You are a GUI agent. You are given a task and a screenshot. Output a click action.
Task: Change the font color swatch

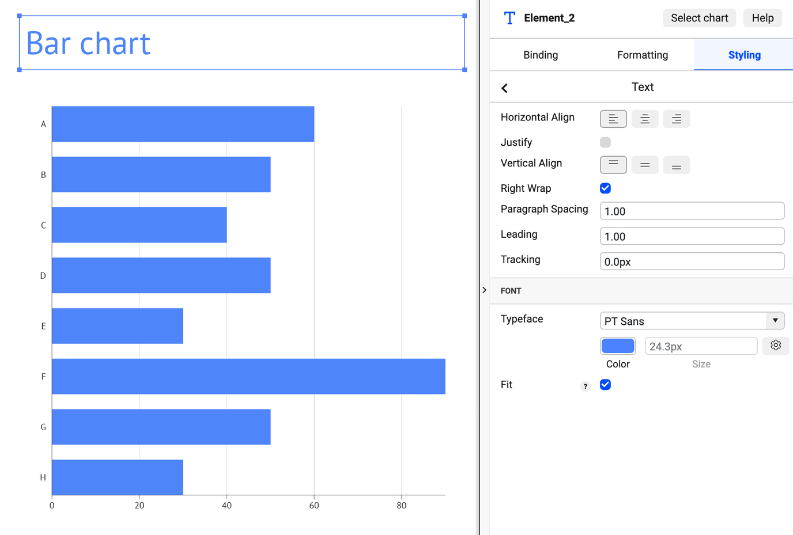[617, 346]
